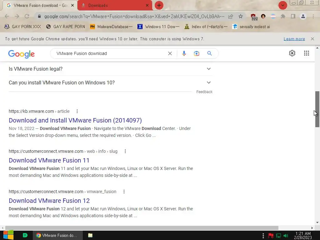Open the File Explorer taskbar icon
The image size is (320, 240).
(90, 235)
